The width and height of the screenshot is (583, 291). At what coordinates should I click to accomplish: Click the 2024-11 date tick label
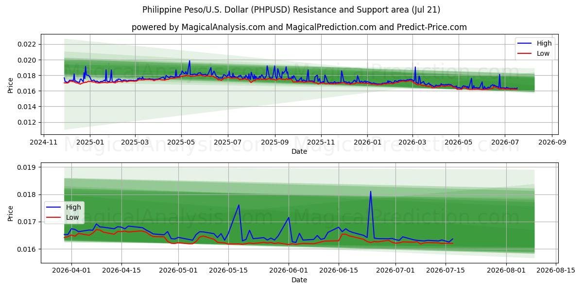pyautogui.click(x=43, y=143)
